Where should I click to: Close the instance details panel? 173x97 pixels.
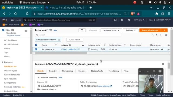coord(163,64)
